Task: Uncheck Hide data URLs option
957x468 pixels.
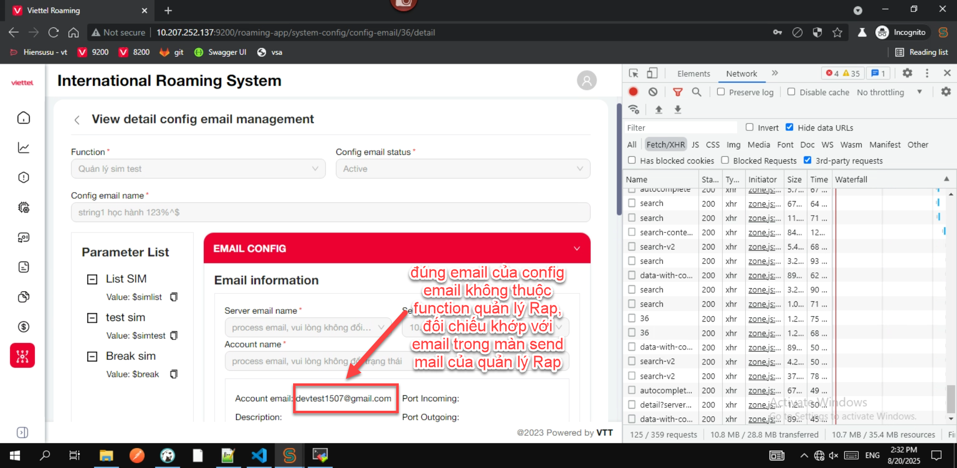Action: pos(790,127)
